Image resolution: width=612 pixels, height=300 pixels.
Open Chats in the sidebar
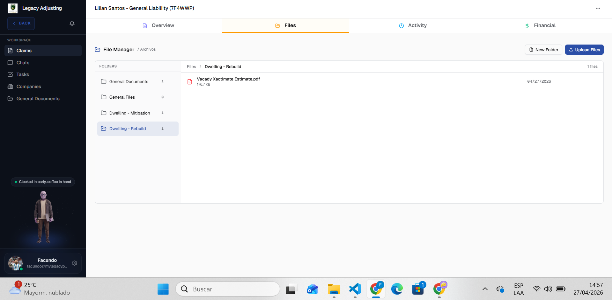pyautogui.click(x=23, y=63)
